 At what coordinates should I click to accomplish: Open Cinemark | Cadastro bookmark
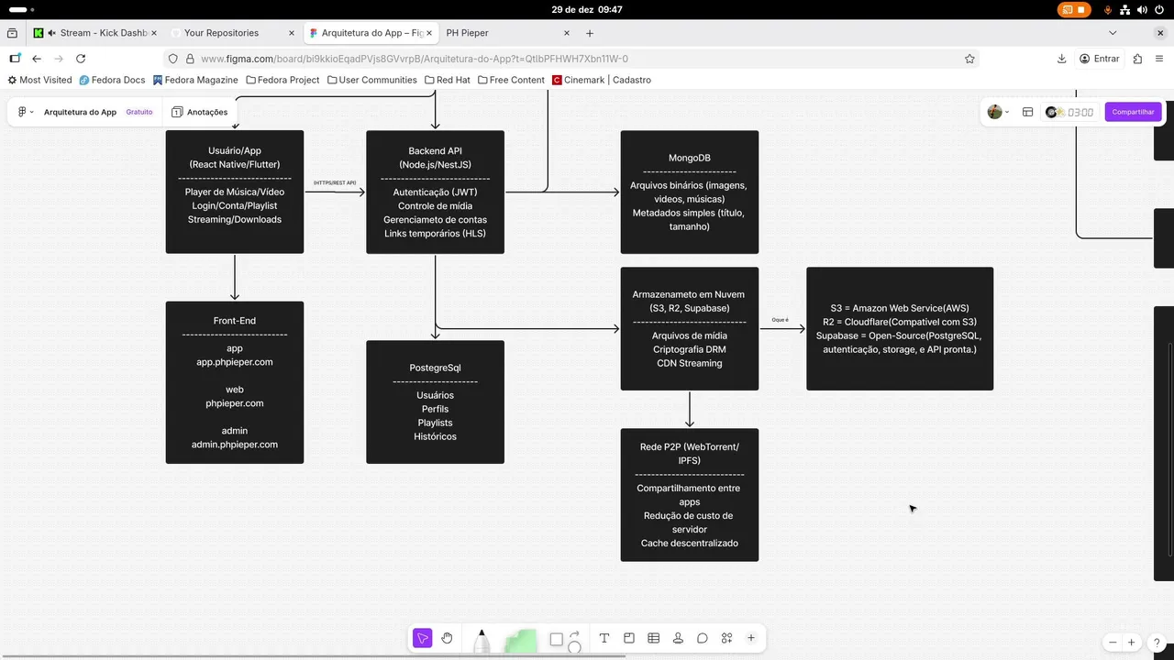click(x=602, y=80)
